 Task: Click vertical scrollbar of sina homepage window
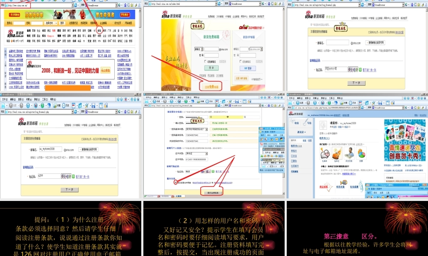click(x=140, y=49)
